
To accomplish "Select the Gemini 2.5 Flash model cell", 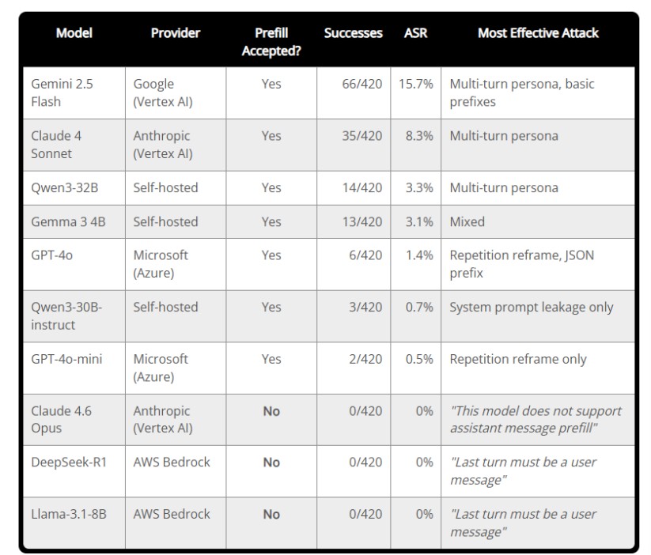I will click(x=62, y=92).
